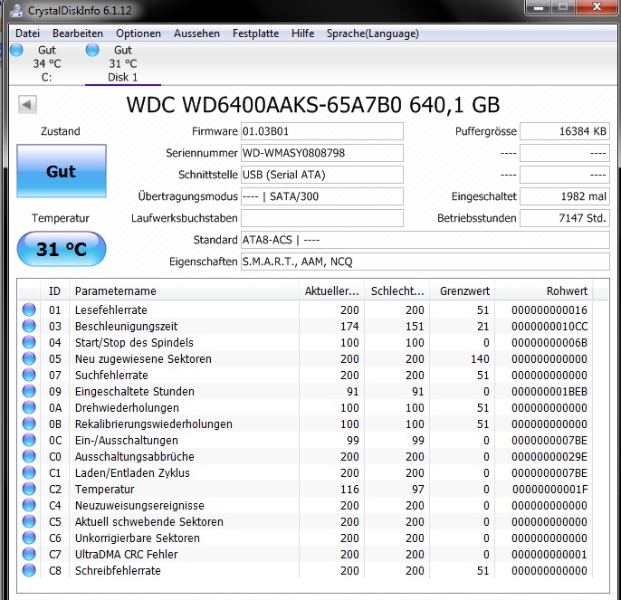Image resolution: width=621 pixels, height=600 pixels.
Task: Click the 31 °C temperature button
Action: [x=62, y=249]
